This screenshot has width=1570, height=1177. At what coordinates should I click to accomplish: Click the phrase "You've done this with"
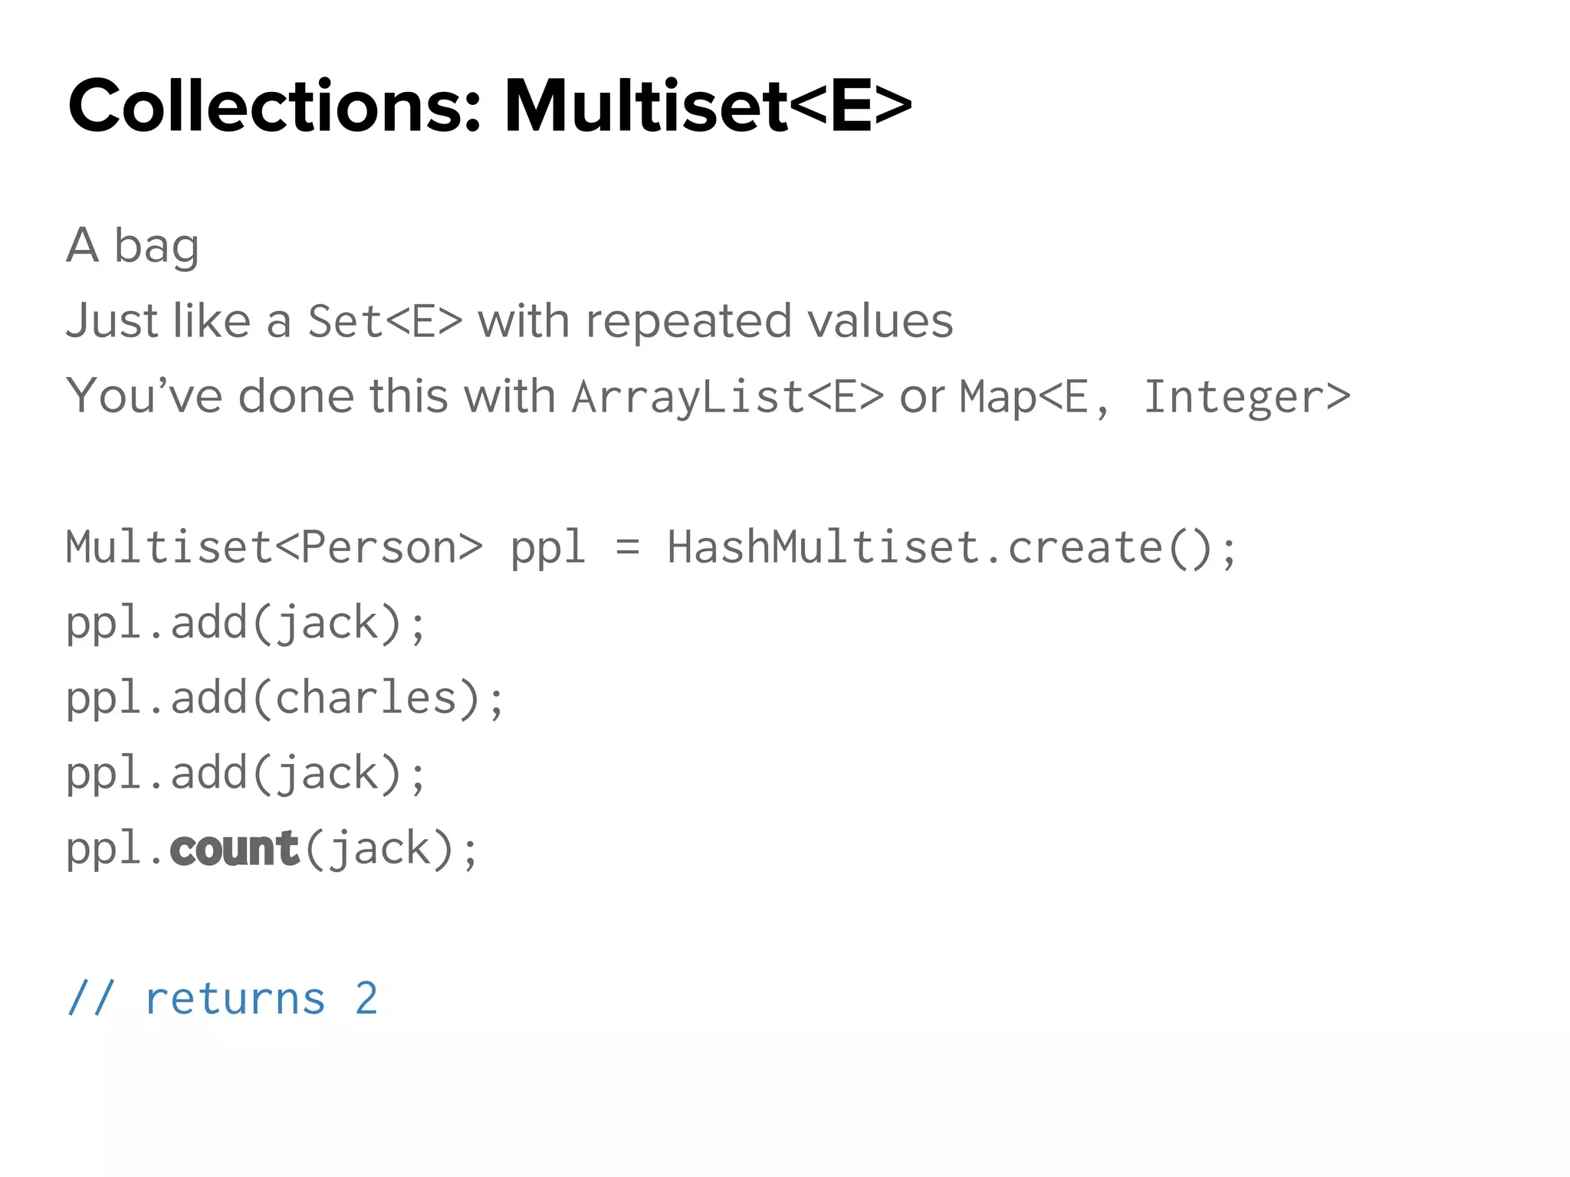pyautogui.click(x=310, y=396)
